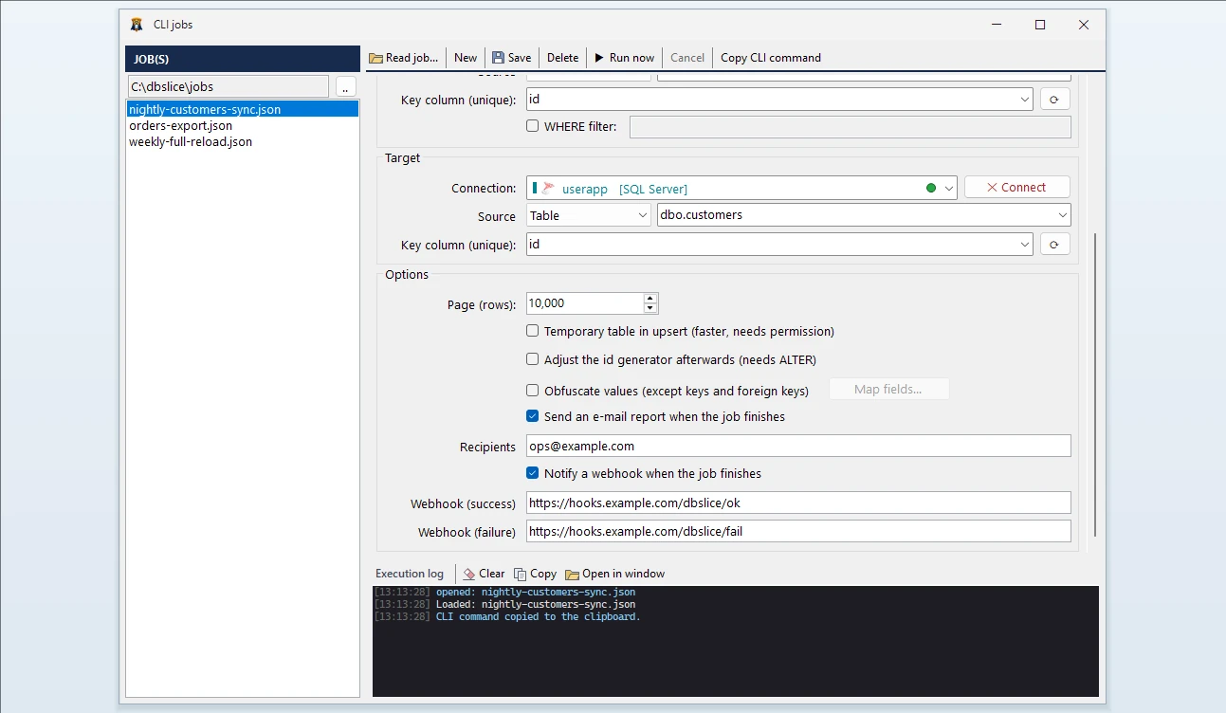Click the jobs folder path field

pos(228,86)
